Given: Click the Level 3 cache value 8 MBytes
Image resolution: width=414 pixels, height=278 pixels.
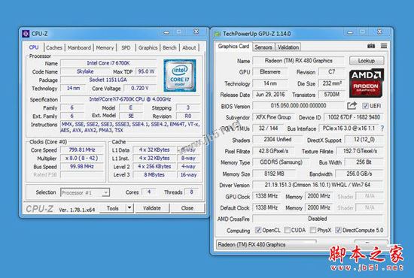Looking at the screenshot, I should [x=154, y=175].
